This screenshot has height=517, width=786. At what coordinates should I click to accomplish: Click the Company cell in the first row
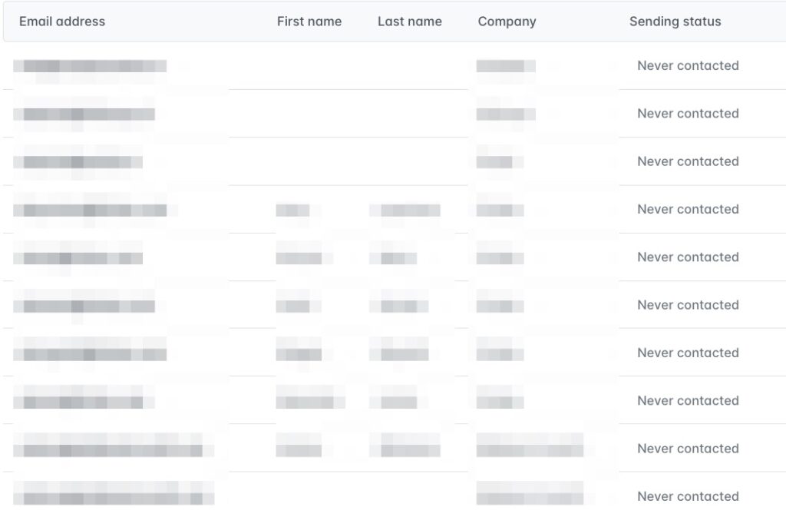point(507,66)
